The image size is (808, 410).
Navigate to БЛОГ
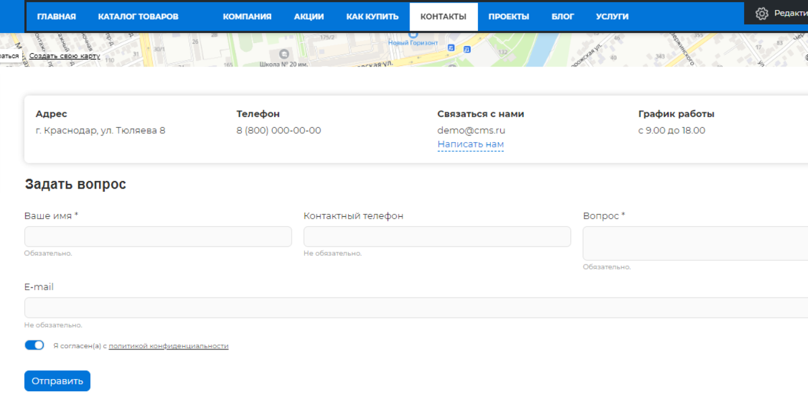click(x=563, y=17)
